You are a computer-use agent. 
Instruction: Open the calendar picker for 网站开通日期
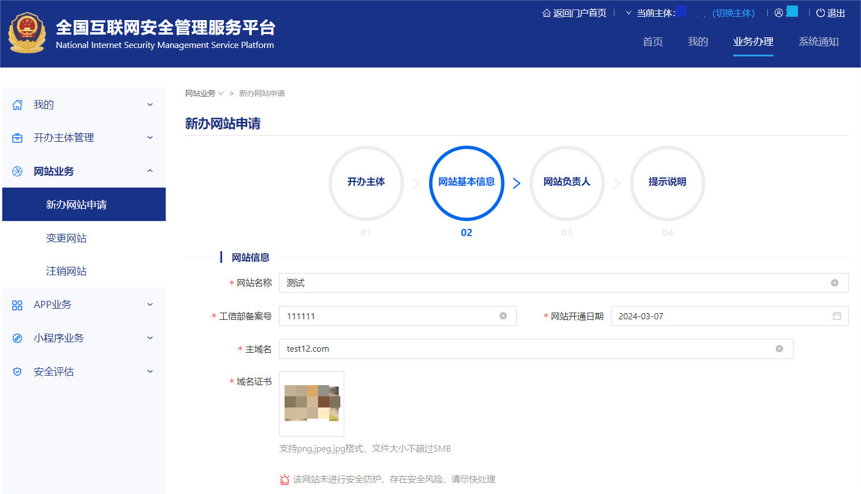pos(836,315)
